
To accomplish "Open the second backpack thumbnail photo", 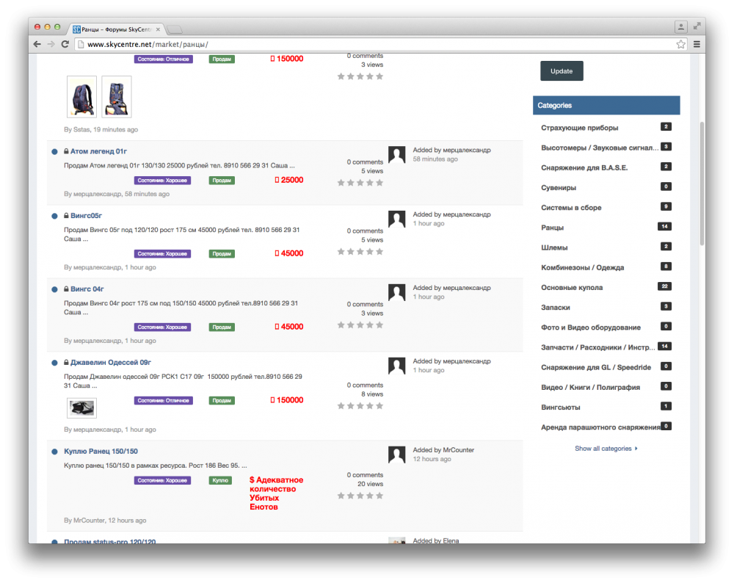I will (117, 96).
